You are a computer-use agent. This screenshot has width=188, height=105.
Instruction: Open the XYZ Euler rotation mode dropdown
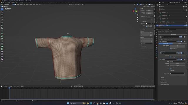147,44
